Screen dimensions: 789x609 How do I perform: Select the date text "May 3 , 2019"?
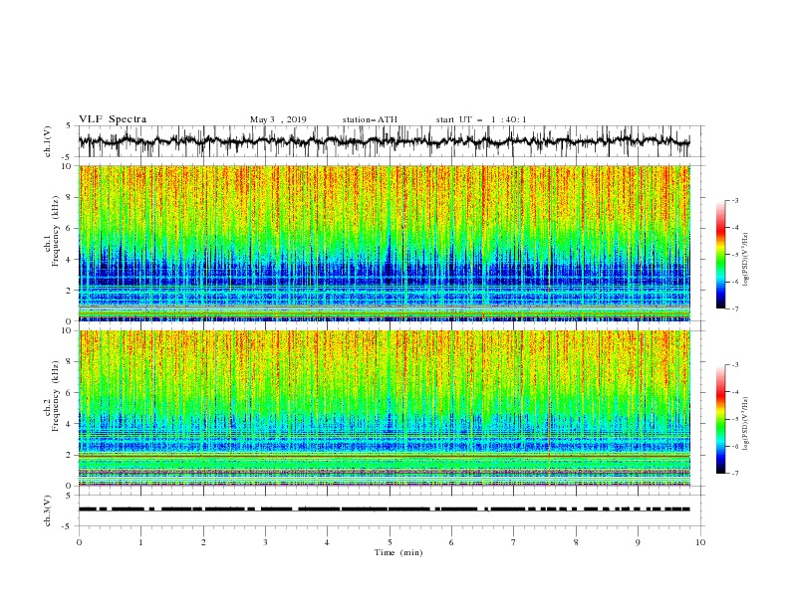coord(278,119)
